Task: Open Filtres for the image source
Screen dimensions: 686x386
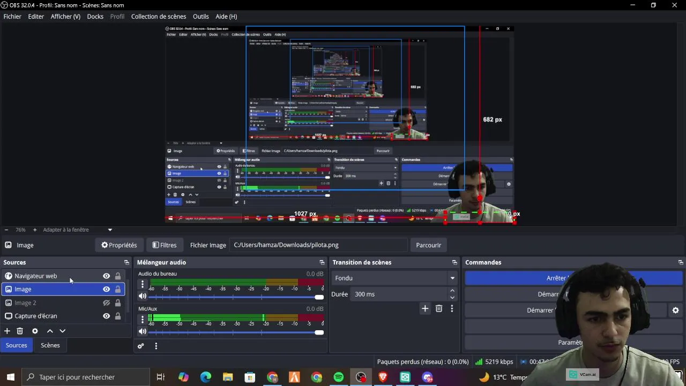Action: (164, 246)
